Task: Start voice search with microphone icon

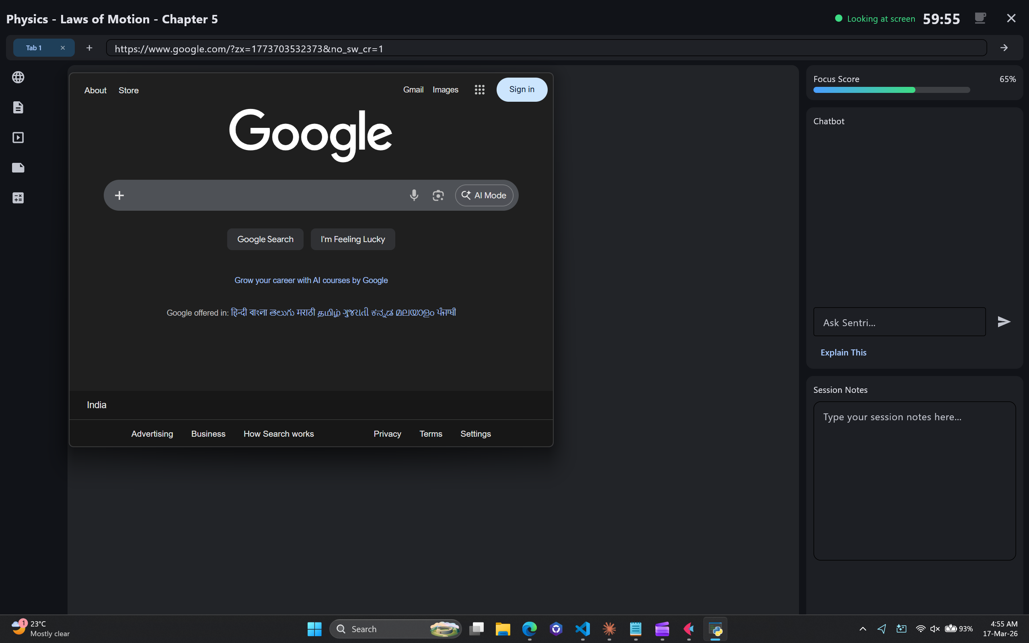Action: coord(414,195)
